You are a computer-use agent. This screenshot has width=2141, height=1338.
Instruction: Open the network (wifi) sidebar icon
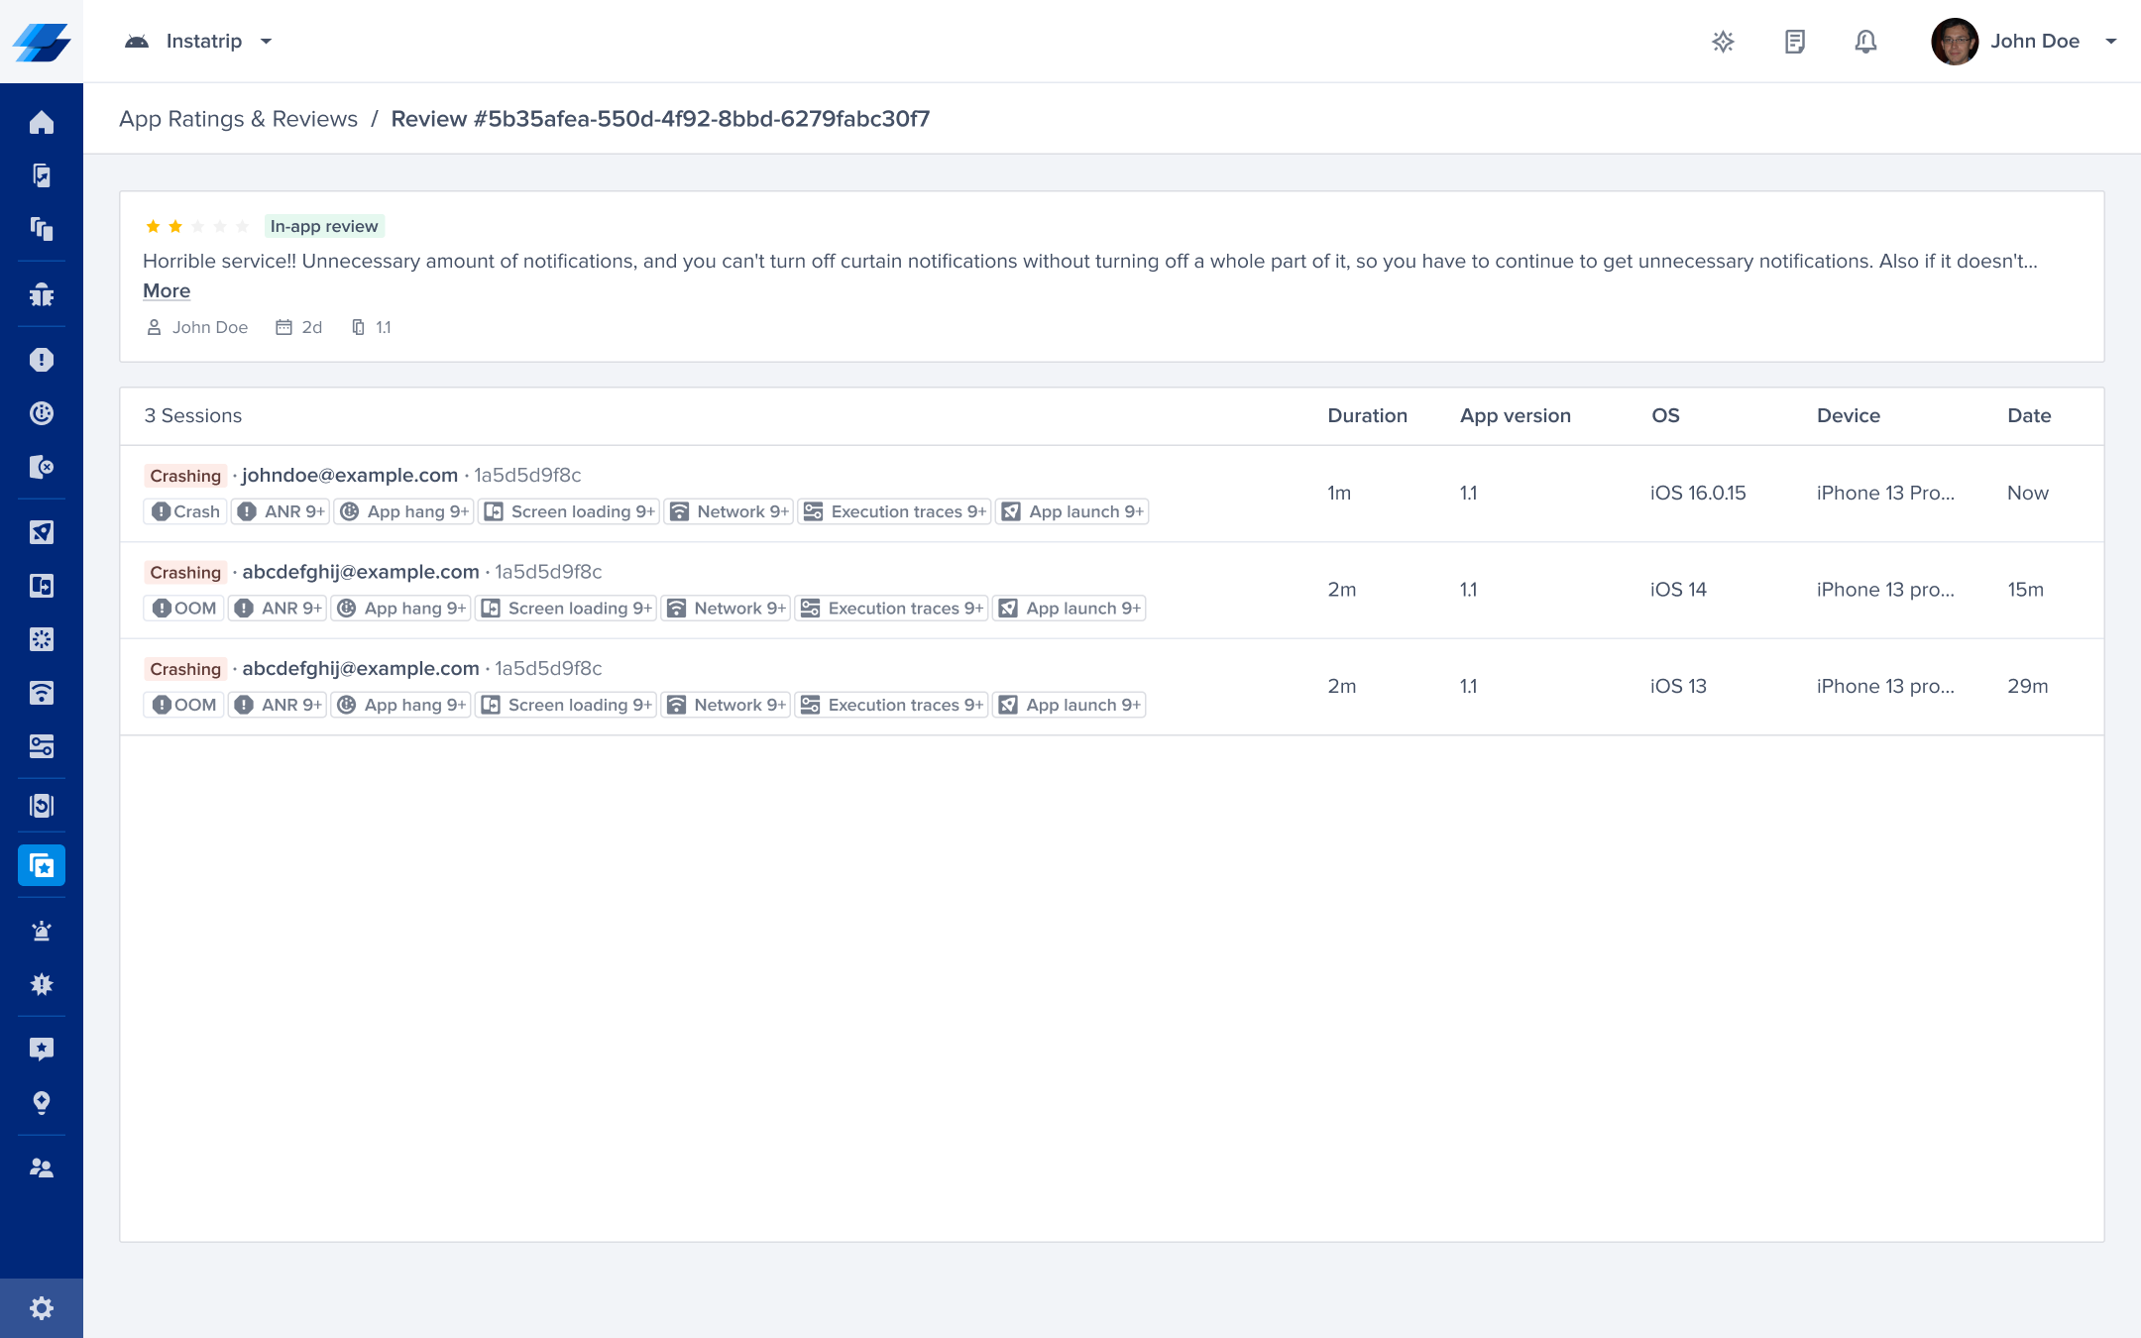click(x=42, y=693)
